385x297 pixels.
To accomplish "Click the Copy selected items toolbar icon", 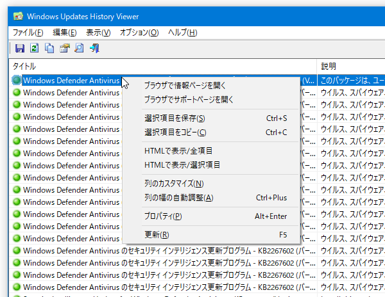I will tap(49, 48).
